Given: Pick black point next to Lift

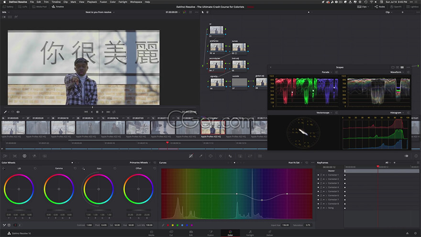Looking at the screenshot, I should (x=3, y=169).
